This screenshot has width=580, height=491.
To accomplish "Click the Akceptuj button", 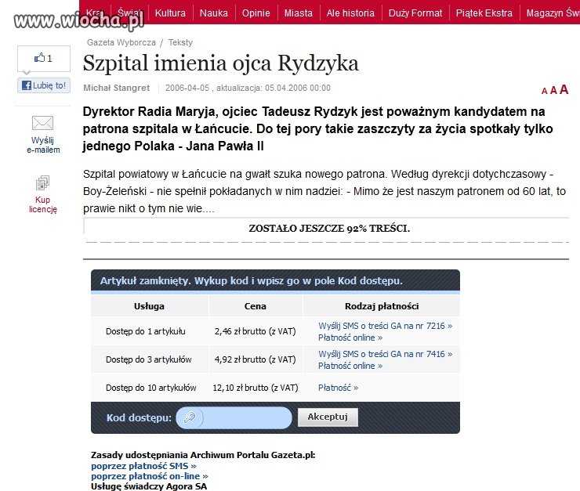I will [328, 417].
